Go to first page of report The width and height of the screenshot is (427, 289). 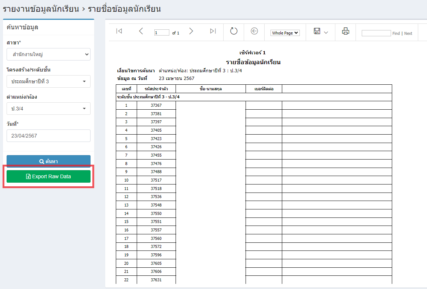[119, 31]
